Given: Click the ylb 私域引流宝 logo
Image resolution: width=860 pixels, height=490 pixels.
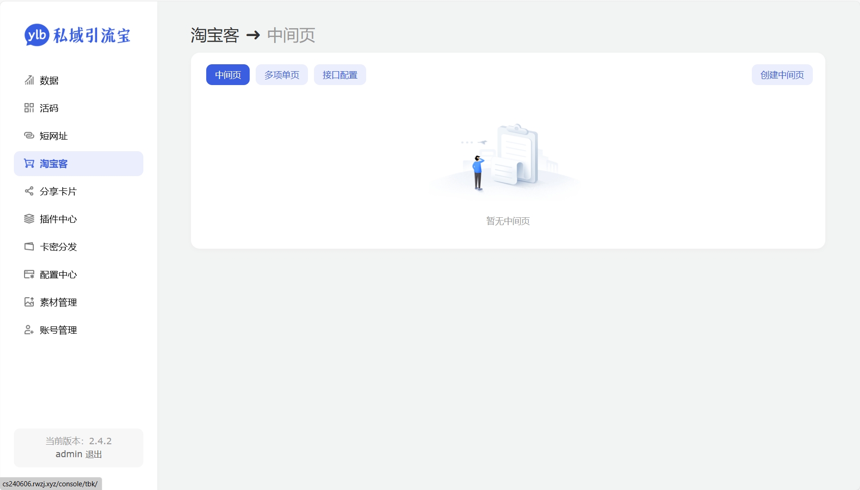Looking at the screenshot, I should [x=78, y=35].
